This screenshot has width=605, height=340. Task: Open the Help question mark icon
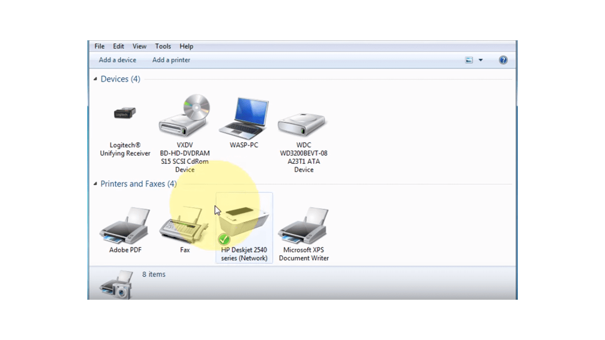coord(503,60)
